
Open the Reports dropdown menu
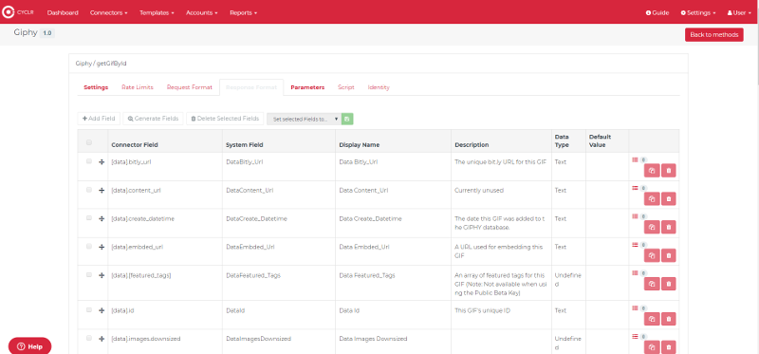tap(244, 12)
